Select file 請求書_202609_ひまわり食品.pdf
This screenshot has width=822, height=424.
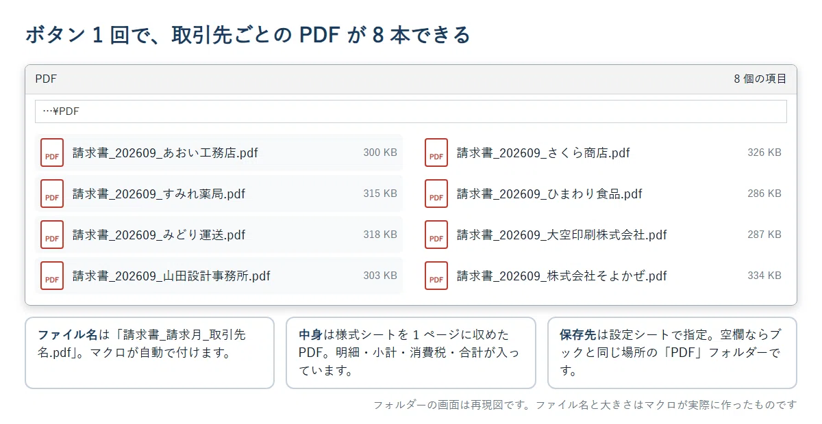pyautogui.click(x=603, y=194)
